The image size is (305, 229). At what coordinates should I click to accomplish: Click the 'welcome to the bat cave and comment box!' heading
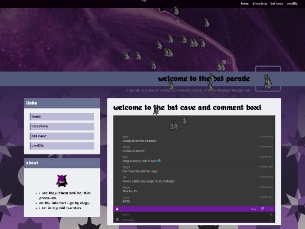(188, 107)
